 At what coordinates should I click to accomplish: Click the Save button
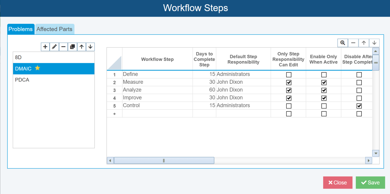[370, 182]
